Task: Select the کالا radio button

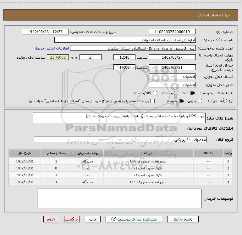Action: (192, 93)
